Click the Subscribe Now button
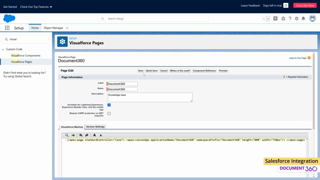This screenshot has width=320, height=180. tap(305, 6)
